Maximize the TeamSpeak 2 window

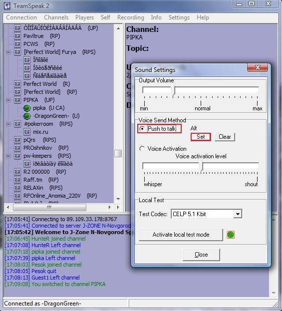pyautogui.click(x=252, y=4)
